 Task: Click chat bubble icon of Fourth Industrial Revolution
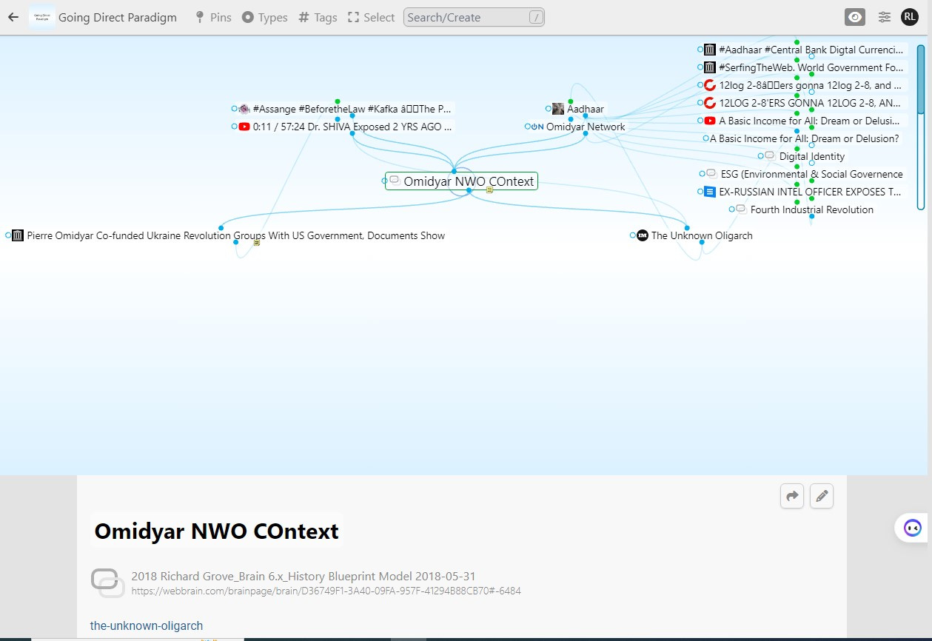[x=741, y=209]
